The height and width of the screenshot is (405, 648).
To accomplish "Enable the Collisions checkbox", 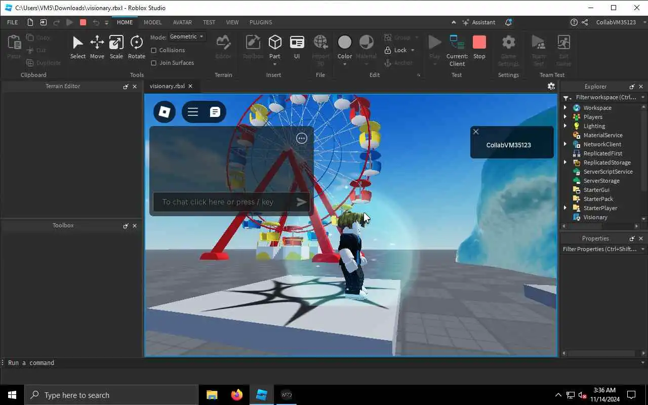I will [x=154, y=50].
